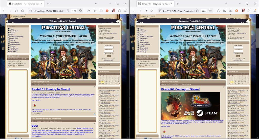Screen dimensions: 259x139
Task: Open Forums link in the left window's navigation
Action: [12, 33]
